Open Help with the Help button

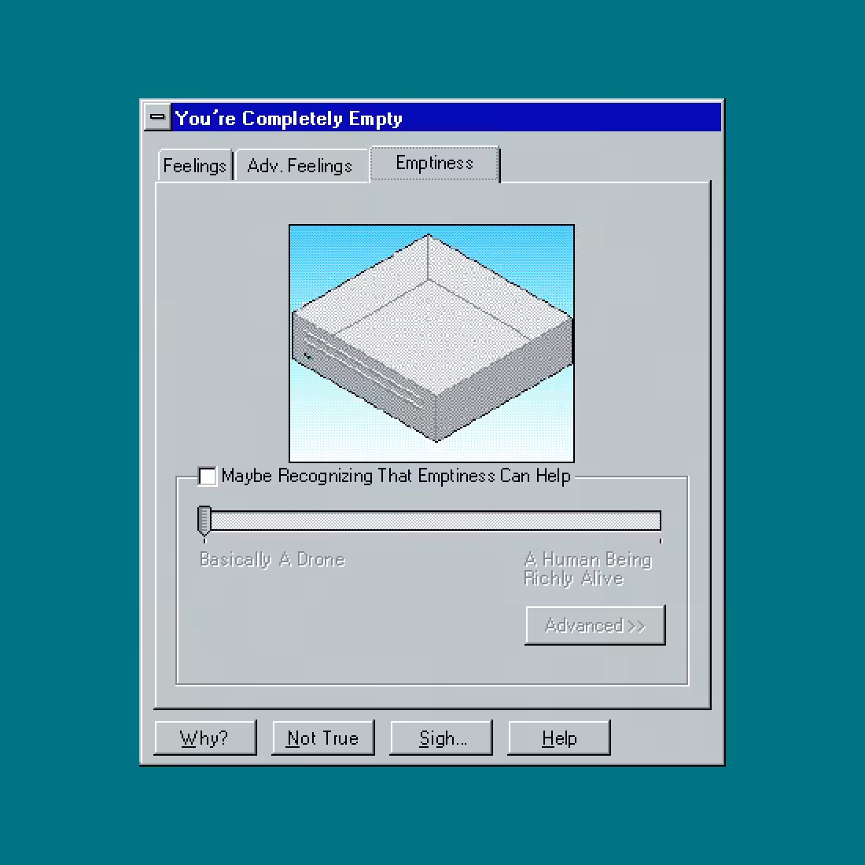559,738
